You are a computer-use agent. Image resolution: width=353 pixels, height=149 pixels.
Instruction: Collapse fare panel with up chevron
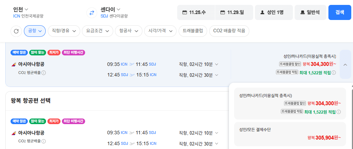click(x=345, y=65)
